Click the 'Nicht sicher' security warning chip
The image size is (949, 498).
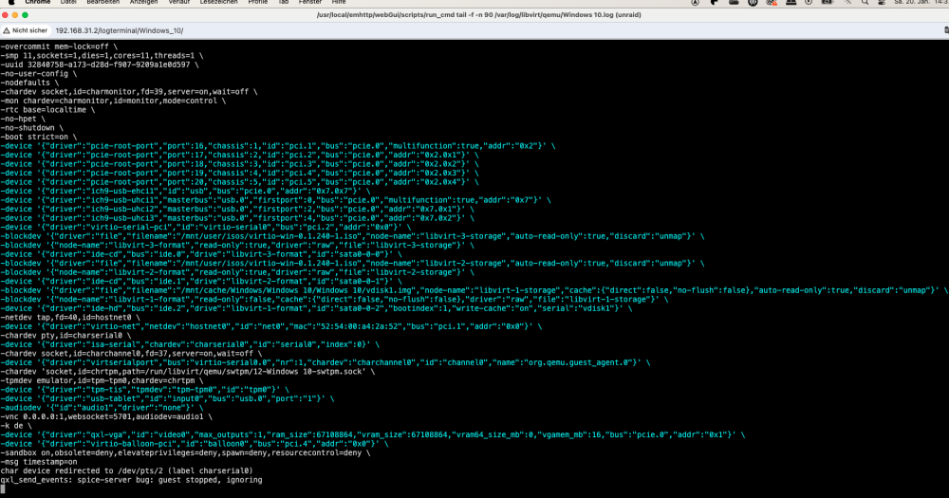tap(25, 30)
